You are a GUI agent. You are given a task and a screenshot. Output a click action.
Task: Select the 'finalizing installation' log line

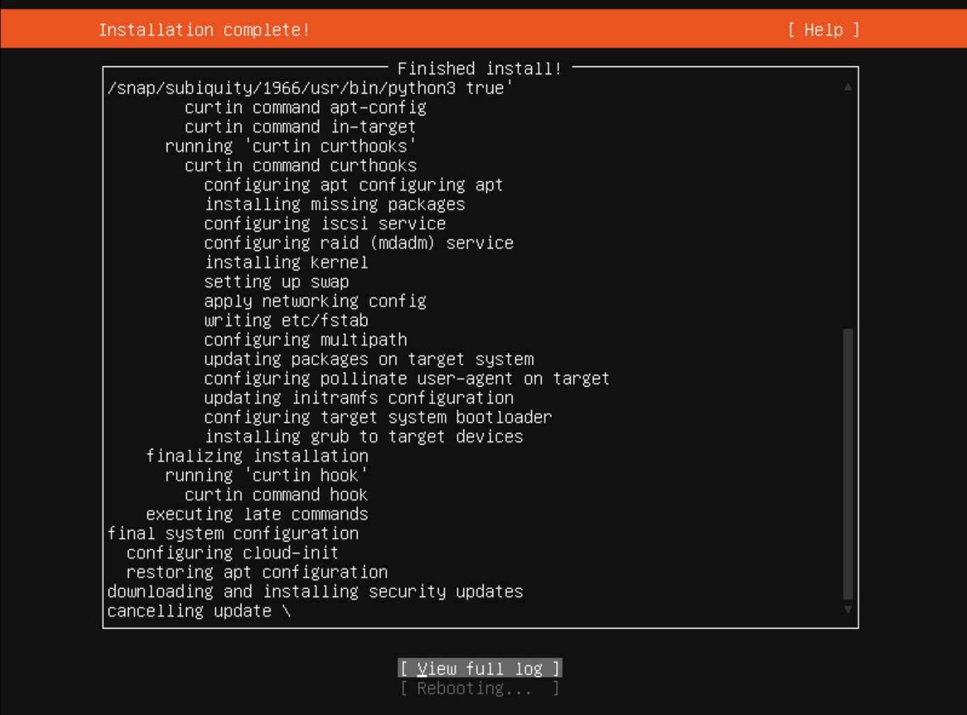pos(257,456)
